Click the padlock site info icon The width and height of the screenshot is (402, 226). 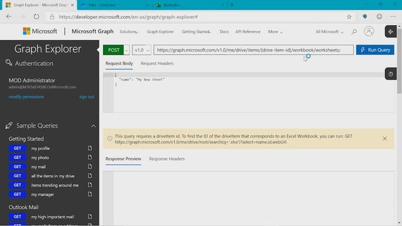tap(52, 17)
